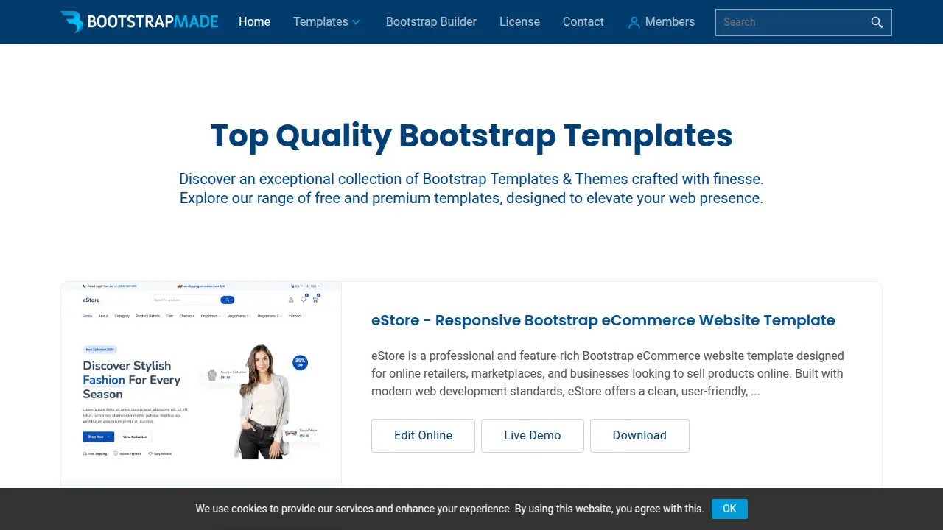Click the user account icon in the eStore preview
943x530 pixels.
coord(291,300)
